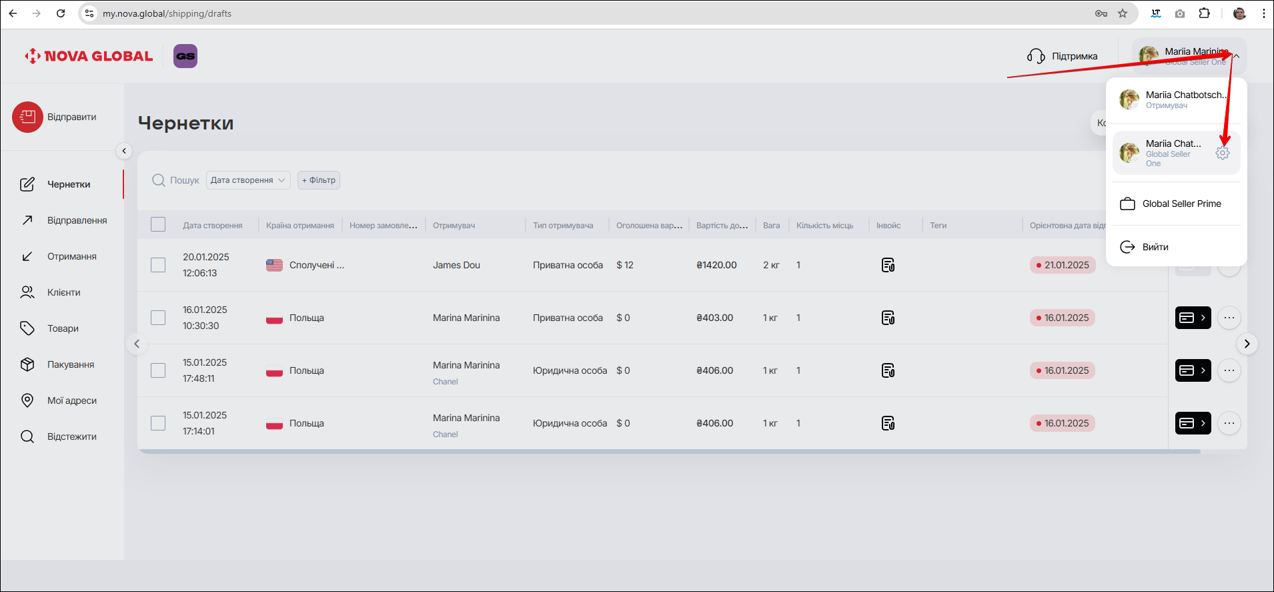Click the red Відправити send icon
The height and width of the screenshot is (592, 1274).
pyautogui.click(x=27, y=117)
